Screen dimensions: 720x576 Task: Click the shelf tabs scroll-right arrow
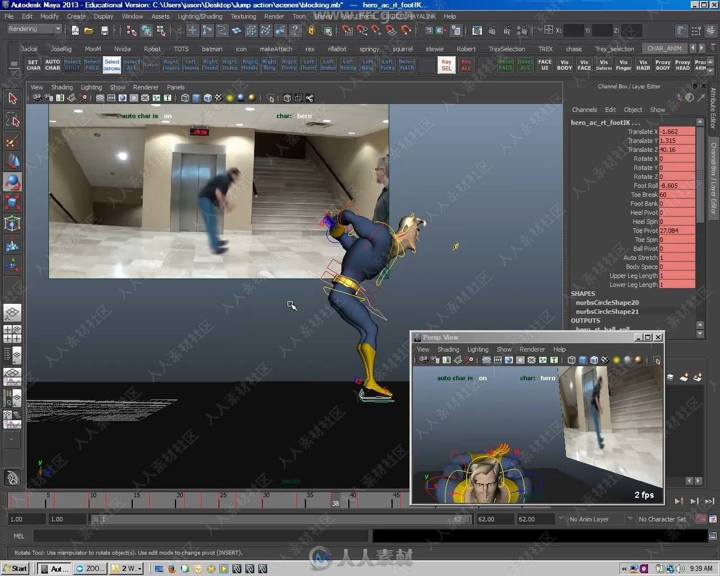tap(701, 48)
